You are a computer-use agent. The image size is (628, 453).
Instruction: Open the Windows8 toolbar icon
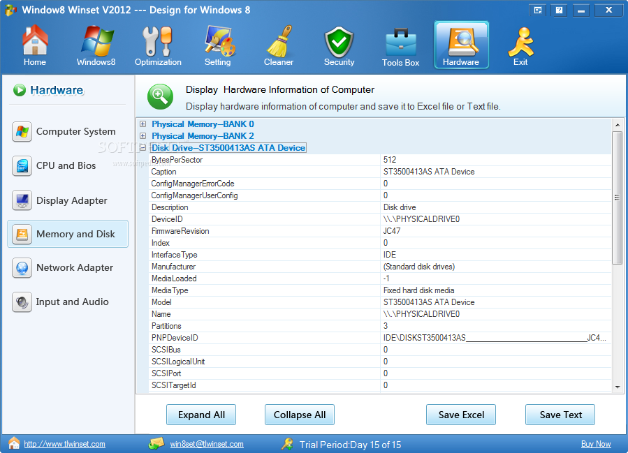point(96,40)
